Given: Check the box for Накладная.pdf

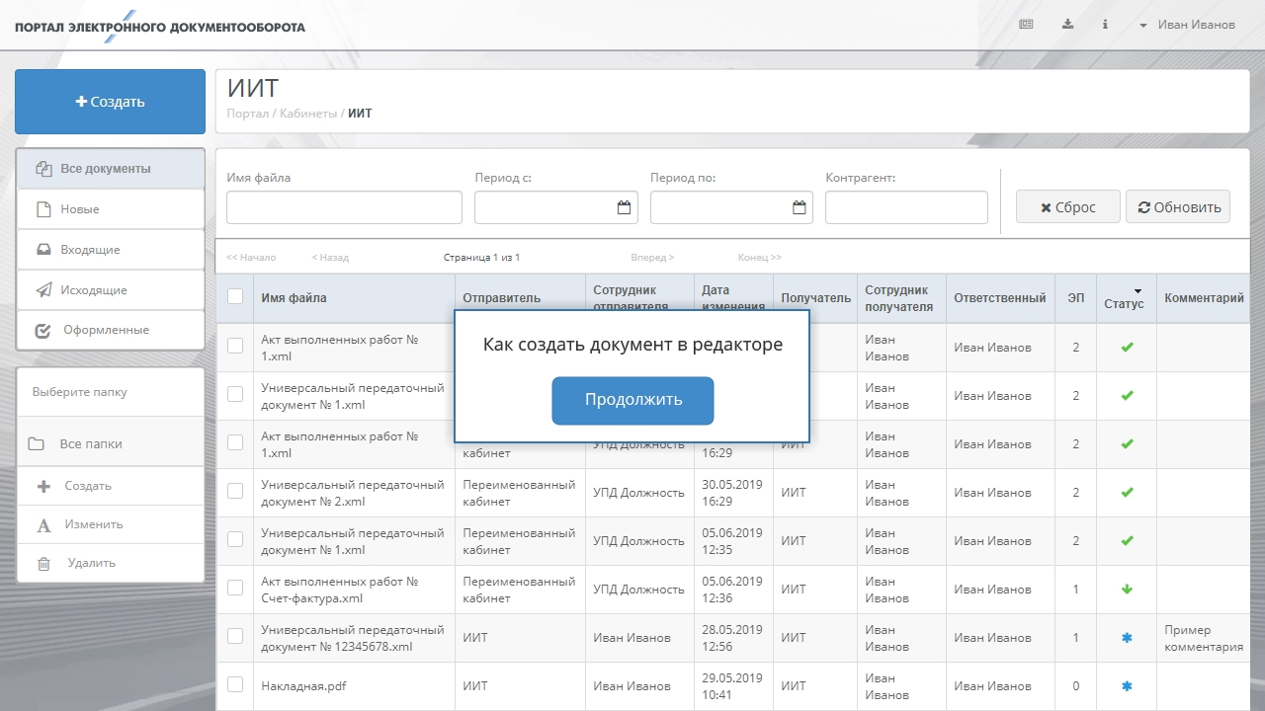Looking at the screenshot, I should 235,684.
